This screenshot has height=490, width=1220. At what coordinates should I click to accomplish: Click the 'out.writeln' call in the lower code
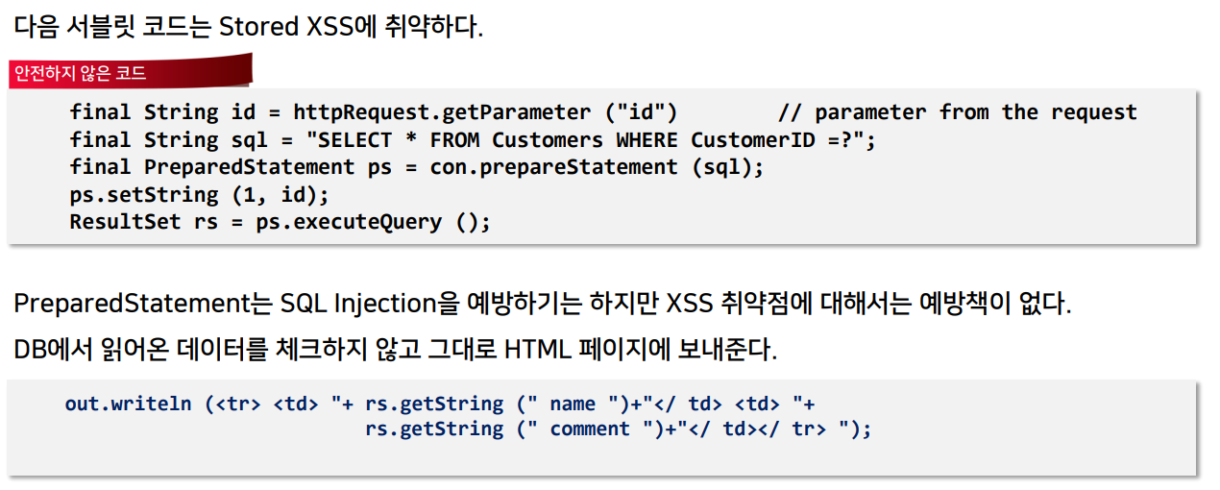[x=130, y=404]
